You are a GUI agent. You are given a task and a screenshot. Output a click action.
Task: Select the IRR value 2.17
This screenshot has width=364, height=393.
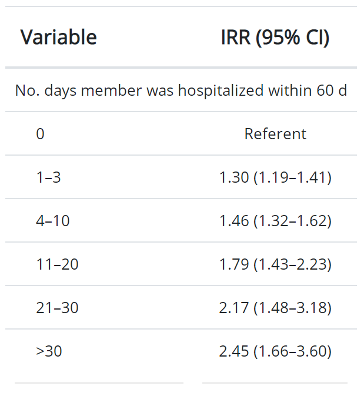click(x=234, y=308)
